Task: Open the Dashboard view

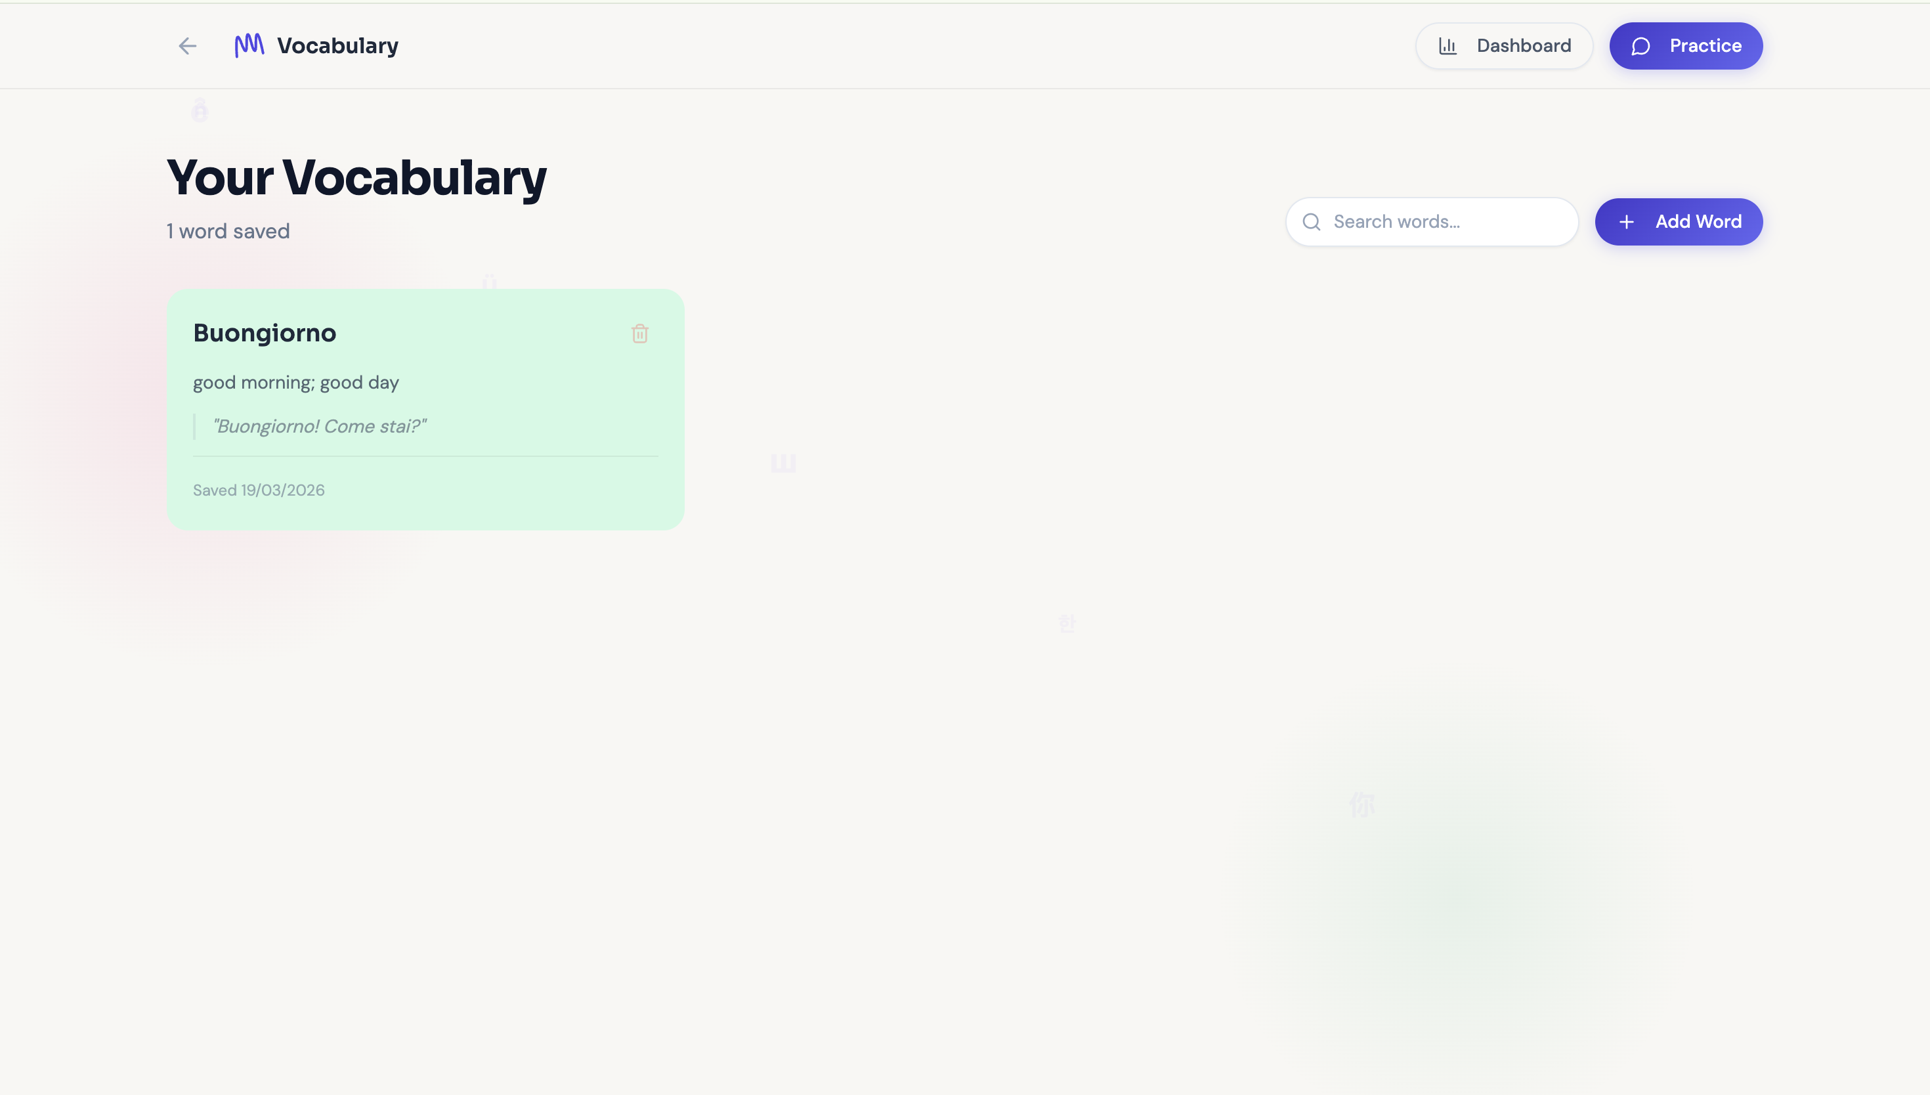Action: click(1504, 46)
